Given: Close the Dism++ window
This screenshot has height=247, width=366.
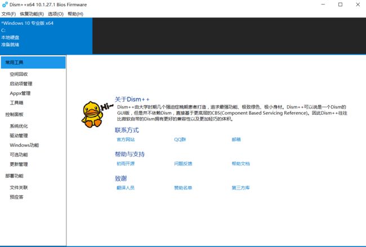Looking at the screenshot, I should (358, 5).
